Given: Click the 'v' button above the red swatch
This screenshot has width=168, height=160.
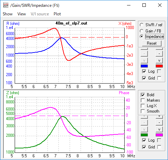Looking at the screenshot, I should [159, 60].
